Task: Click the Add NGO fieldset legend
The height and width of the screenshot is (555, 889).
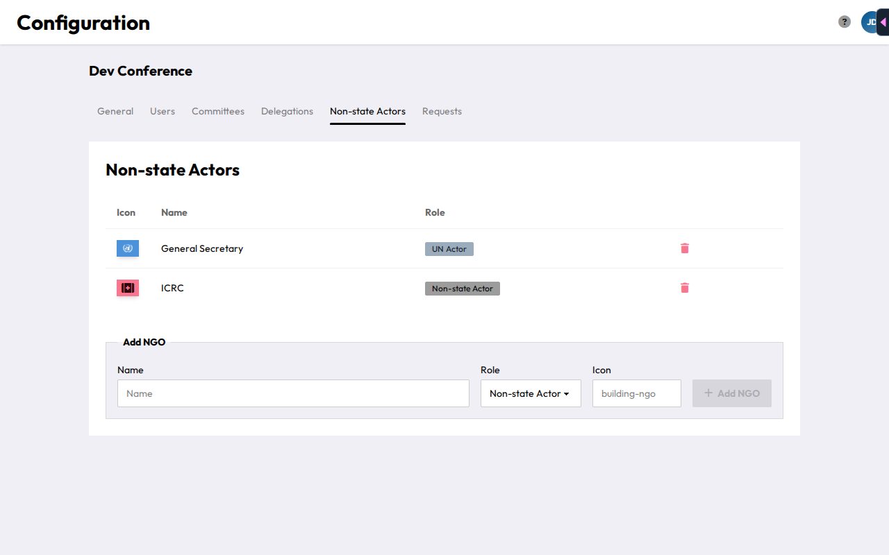Action: click(x=144, y=342)
